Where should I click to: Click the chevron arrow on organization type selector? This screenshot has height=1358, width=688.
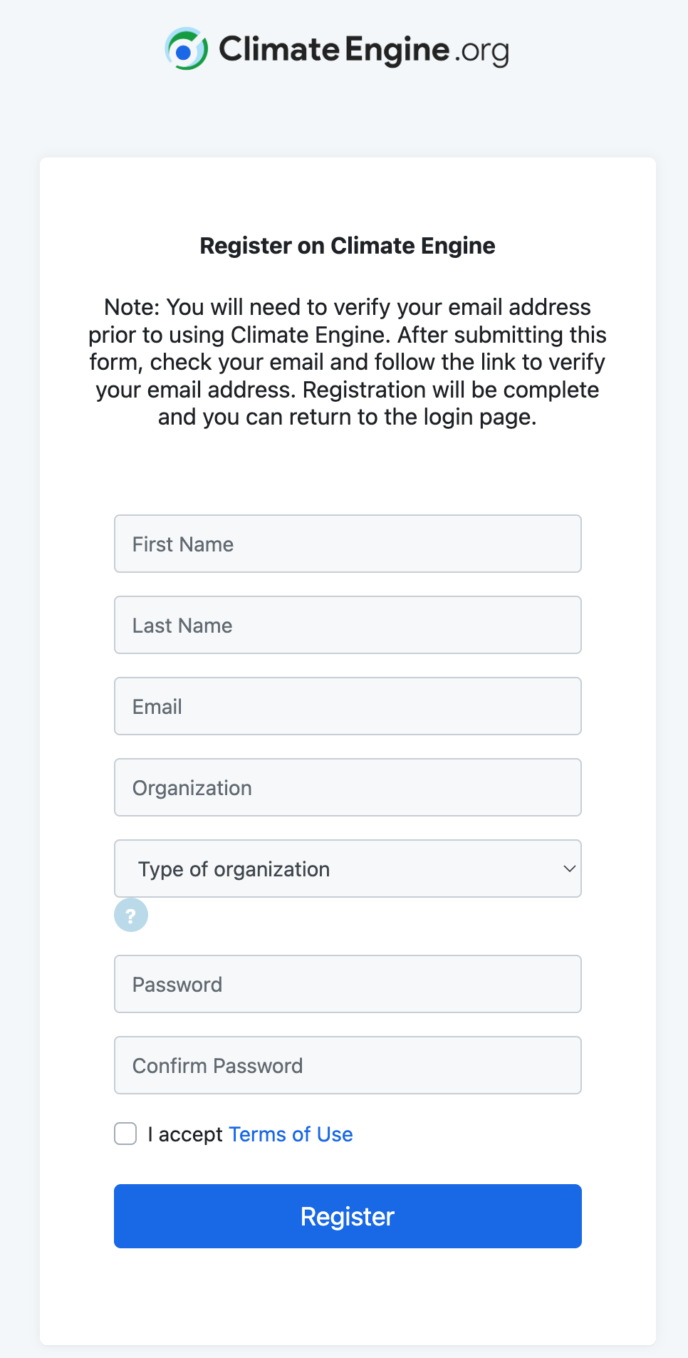tap(569, 869)
